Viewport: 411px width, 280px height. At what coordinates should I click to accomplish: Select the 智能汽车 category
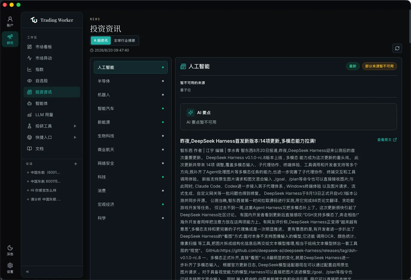131,108
